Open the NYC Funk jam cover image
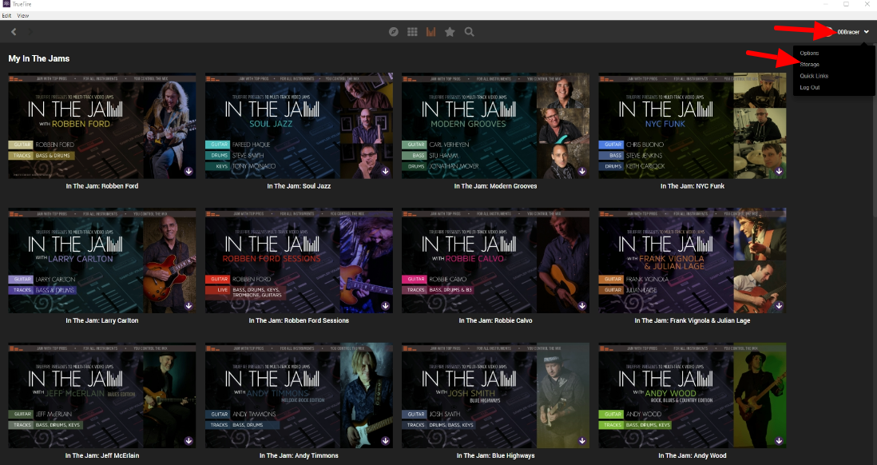Viewport: 877px width, 465px height. [692, 126]
